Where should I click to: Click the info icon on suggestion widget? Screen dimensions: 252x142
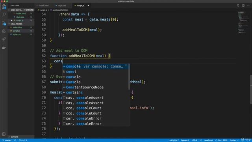point(126,65)
